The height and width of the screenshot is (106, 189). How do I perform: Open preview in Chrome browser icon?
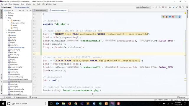click(x=163, y=17)
